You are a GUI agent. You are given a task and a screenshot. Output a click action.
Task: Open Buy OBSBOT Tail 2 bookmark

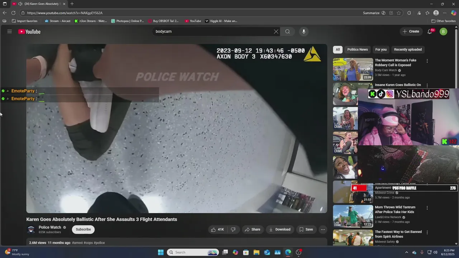point(163,21)
